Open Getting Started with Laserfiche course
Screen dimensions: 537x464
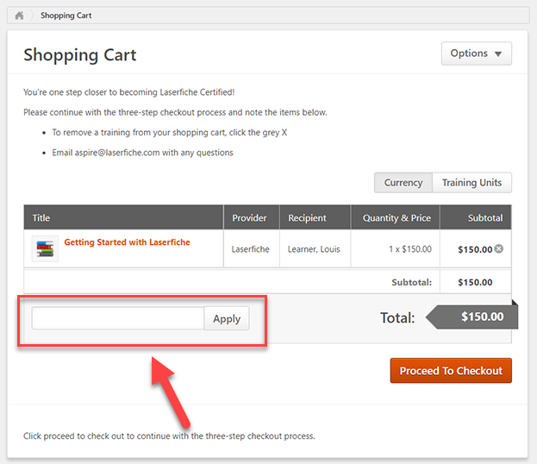pos(127,242)
